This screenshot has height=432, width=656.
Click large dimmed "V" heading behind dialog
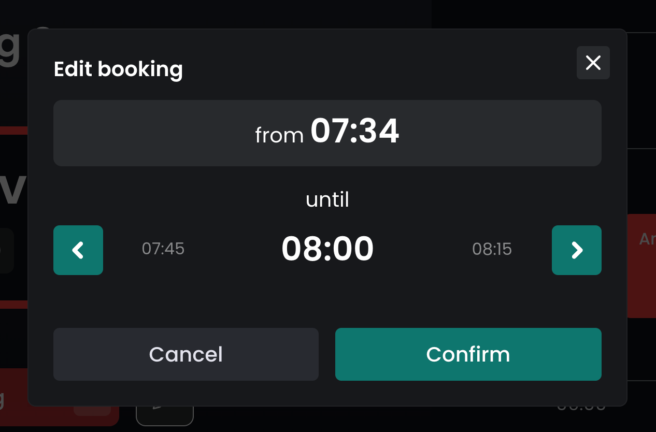(x=13, y=189)
